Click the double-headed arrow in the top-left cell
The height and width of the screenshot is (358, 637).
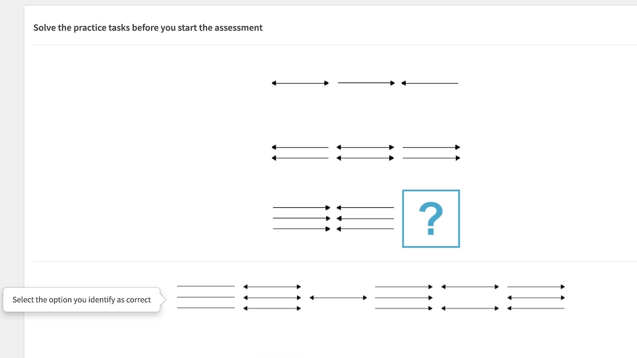[300, 83]
